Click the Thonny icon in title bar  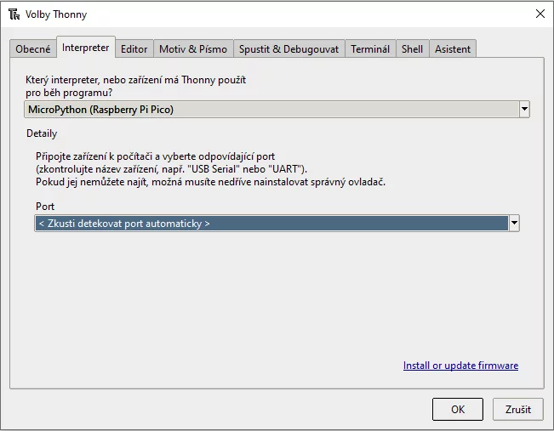click(14, 14)
